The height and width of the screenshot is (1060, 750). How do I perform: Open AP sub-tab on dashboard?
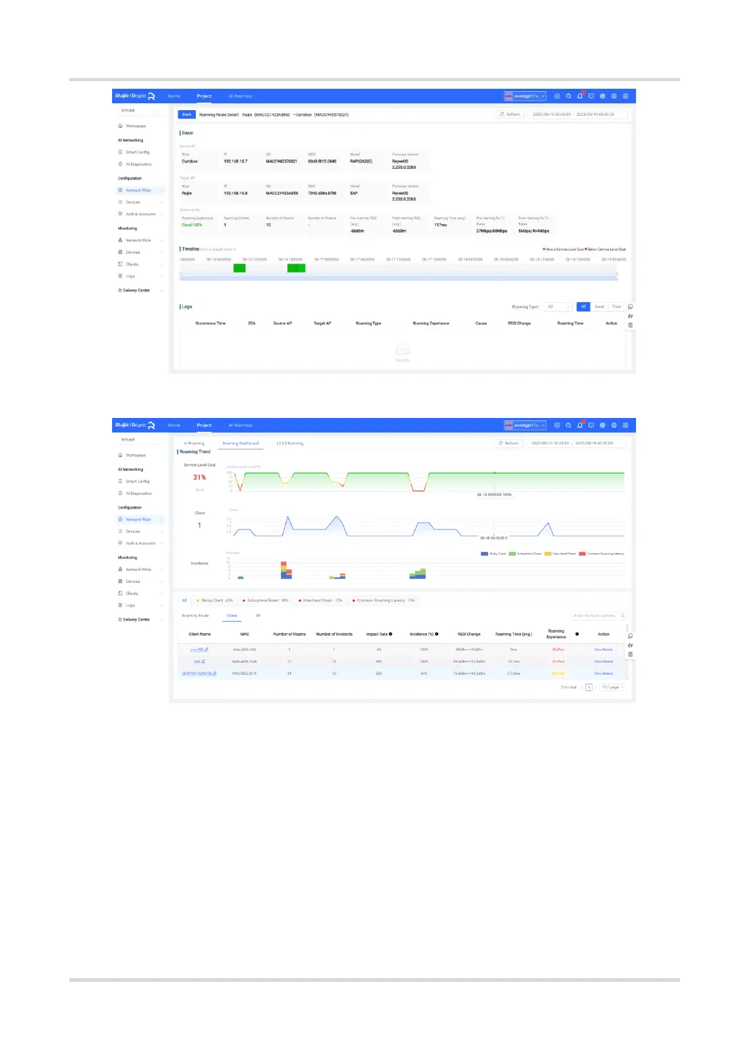pyautogui.click(x=258, y=616)
